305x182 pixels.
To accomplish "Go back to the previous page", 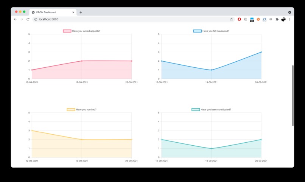I will click(16, 19).
